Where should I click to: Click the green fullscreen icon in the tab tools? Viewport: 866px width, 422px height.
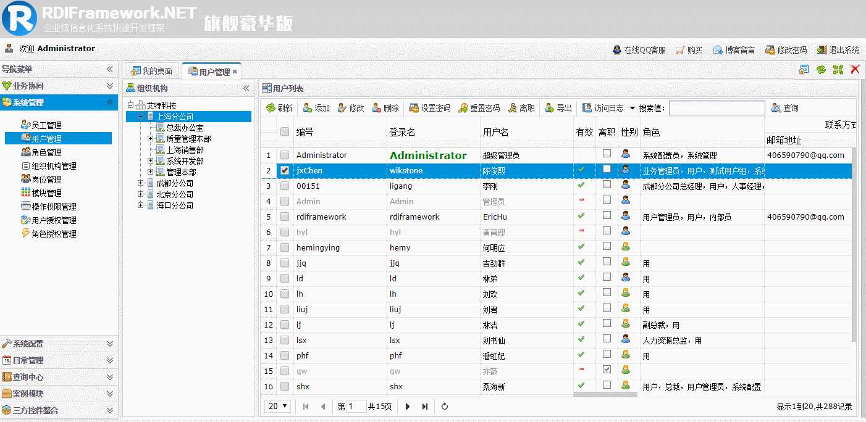click(838, 70)
